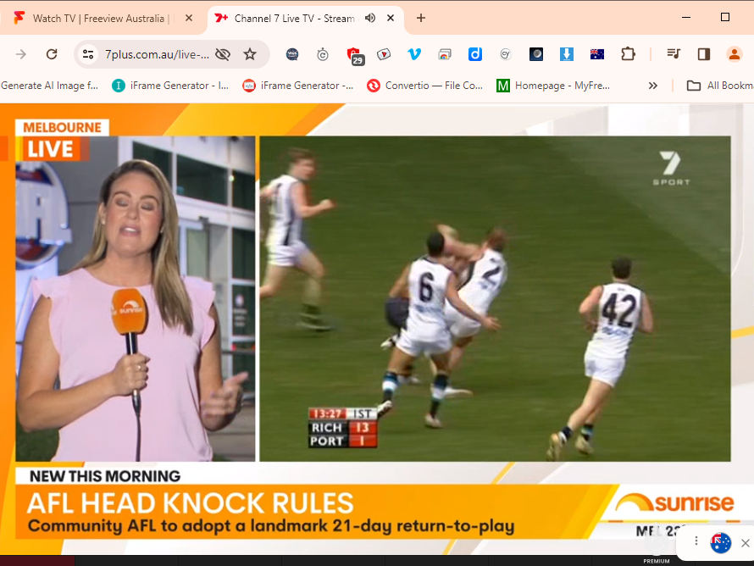The height and width of the screenshot is (566, 754).
Task: Open the Homepage MyFre... bookmark
Action: pos(553,86)
